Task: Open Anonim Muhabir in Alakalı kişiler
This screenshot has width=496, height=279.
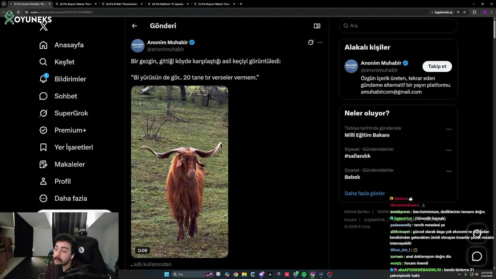Action: coord(381,63)
